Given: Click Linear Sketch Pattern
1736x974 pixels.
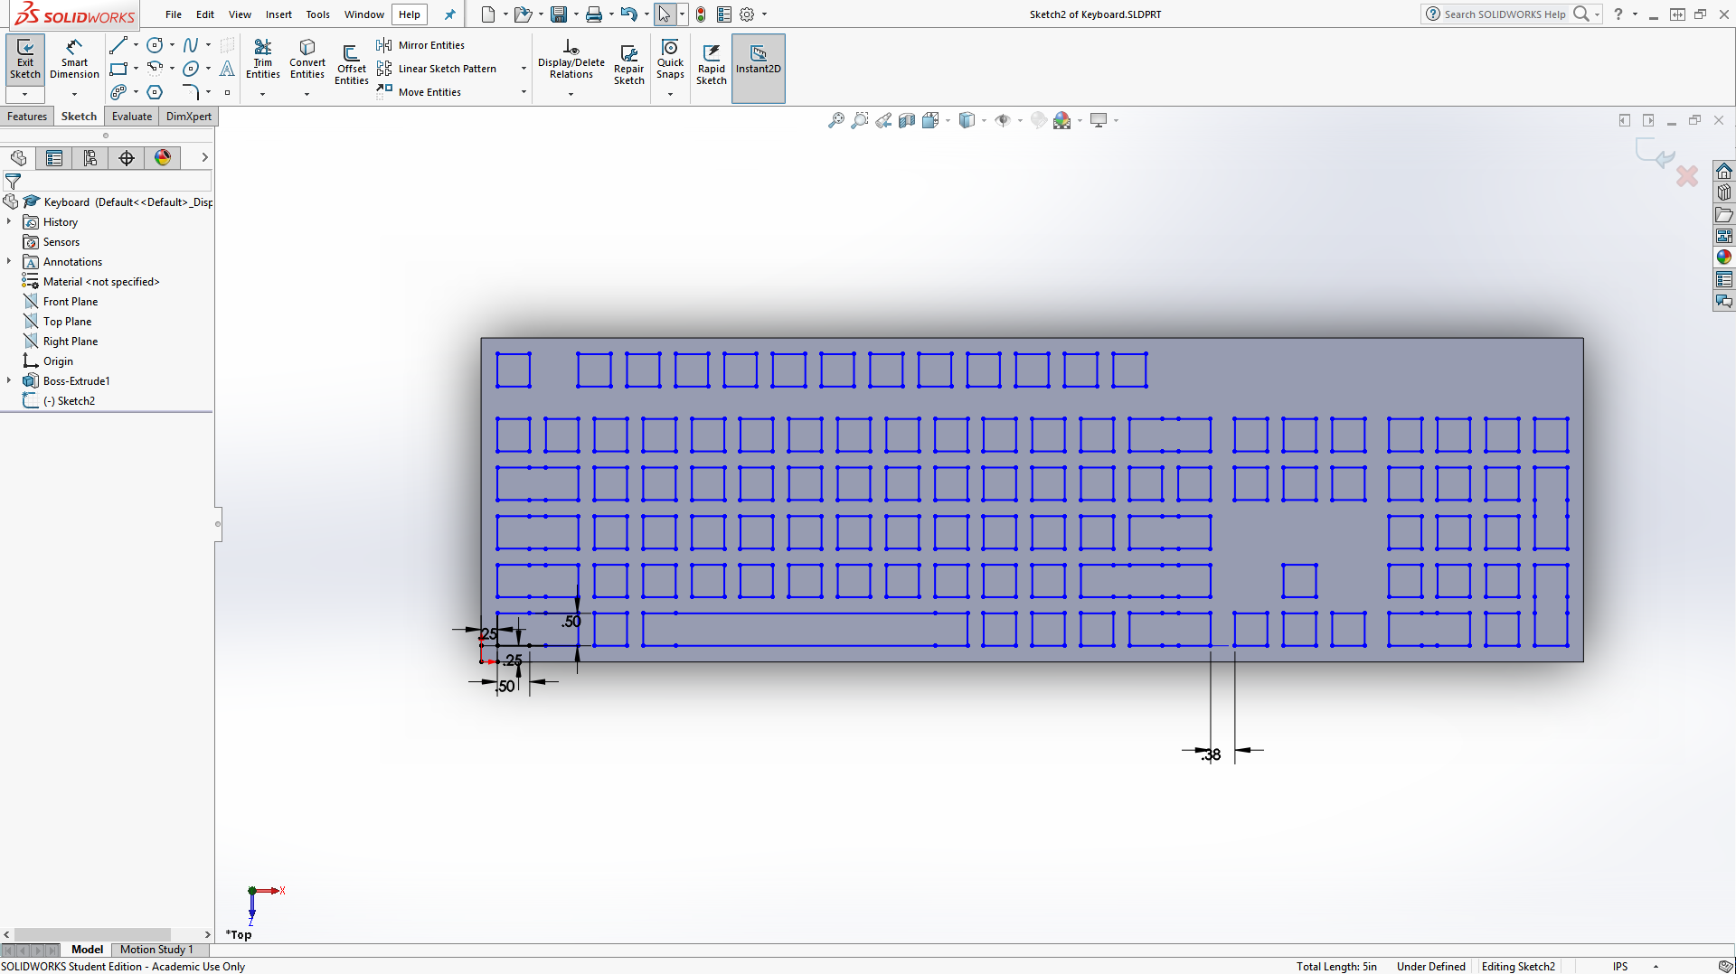Looking at the screenshot, I should click(437, 69).
